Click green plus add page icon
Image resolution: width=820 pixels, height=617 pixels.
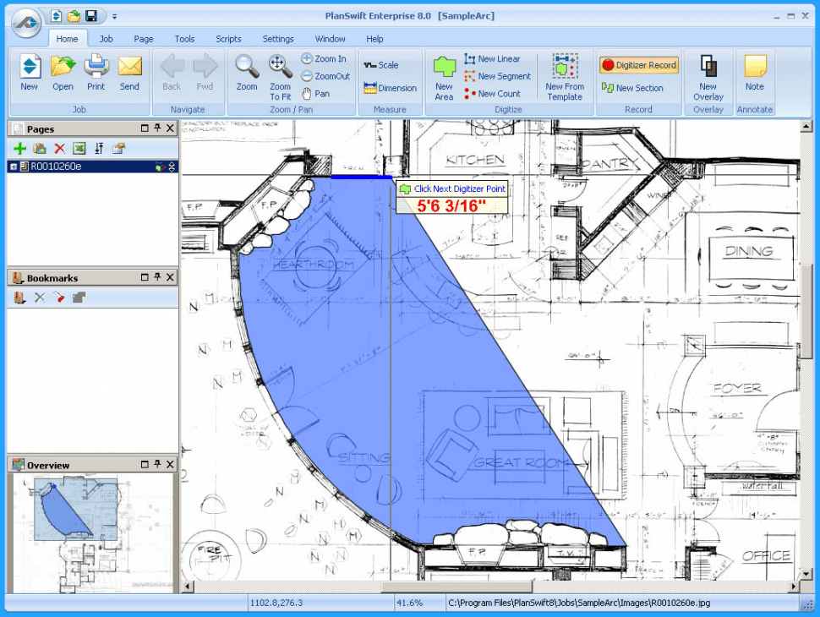pyautogui.click(x=20, y=149)
